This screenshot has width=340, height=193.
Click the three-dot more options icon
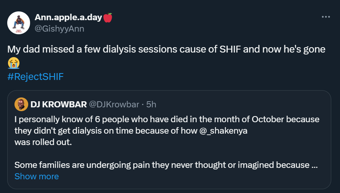click(326, 17)
